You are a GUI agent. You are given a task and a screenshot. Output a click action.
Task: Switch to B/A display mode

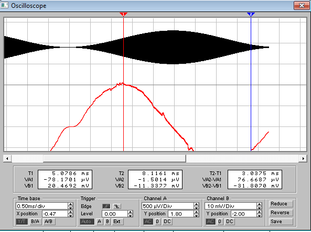click(35, 222)
